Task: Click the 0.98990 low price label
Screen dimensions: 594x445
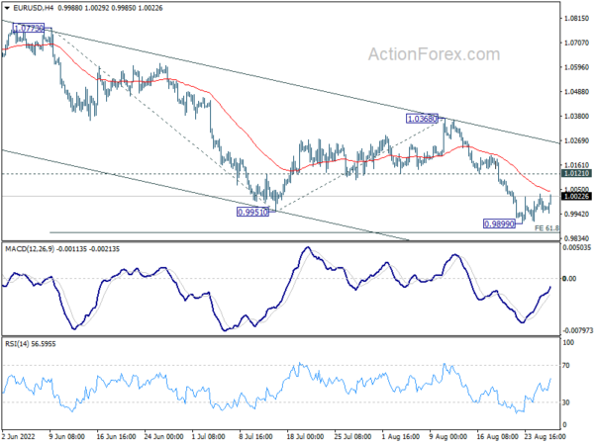Action: (x=503, y=224)
